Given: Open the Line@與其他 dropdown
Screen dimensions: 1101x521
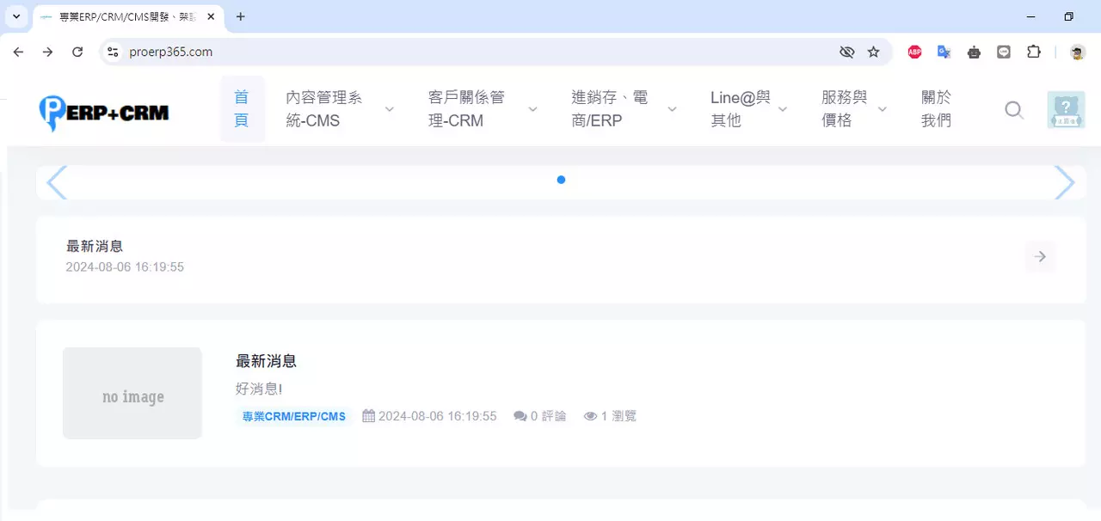Looking at the screenshot, I should coord(741,109).
